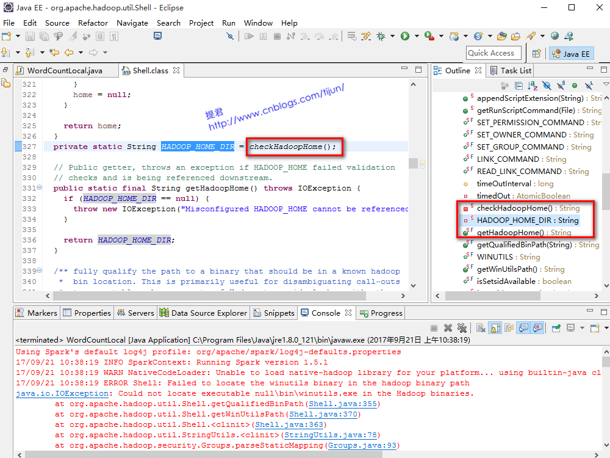
Task: Click the Shell.java:355 stack trace link
Action: coord(343,404)
